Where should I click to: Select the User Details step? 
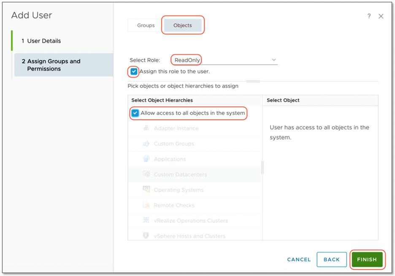point(41,41)
